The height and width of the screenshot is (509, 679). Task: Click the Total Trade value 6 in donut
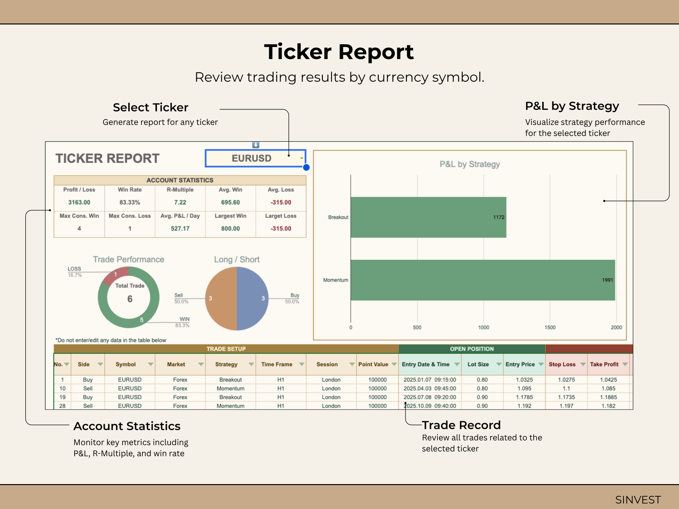click(x=130, y=299)
